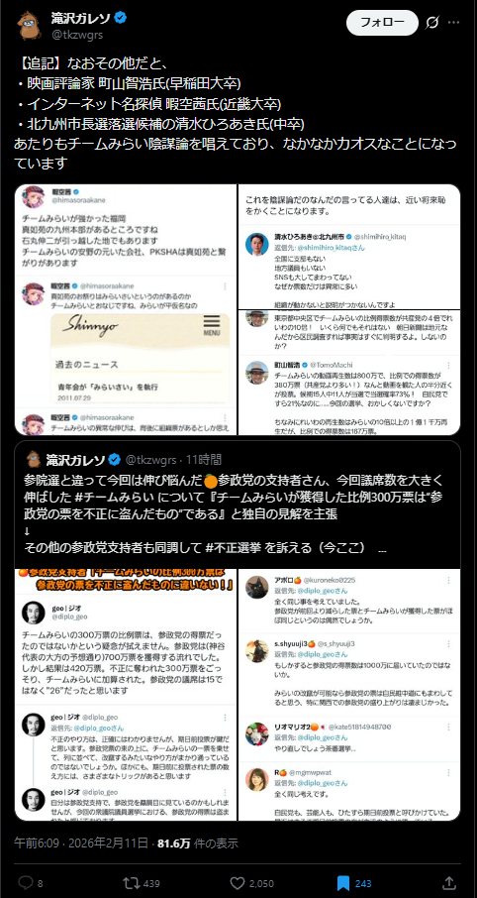Click the Grok icon beside the follow button
This screenshot has height=898, width=477.
(x=432, y=23)
